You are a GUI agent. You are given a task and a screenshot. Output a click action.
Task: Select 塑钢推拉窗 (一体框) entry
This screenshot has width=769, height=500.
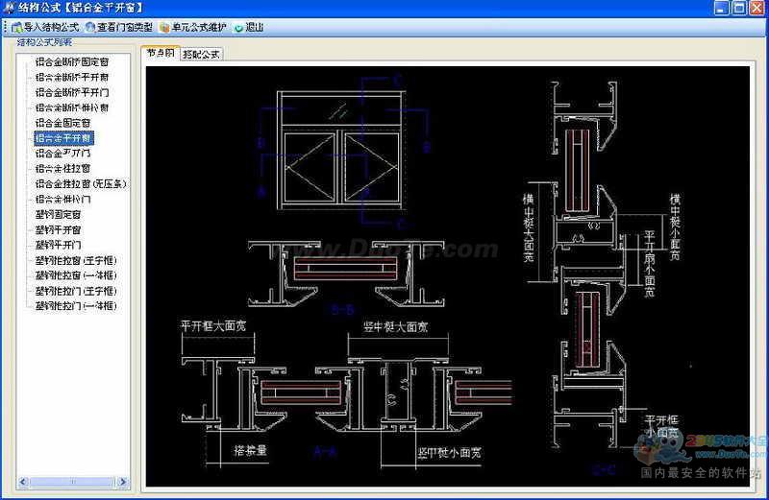pos(76,275)
